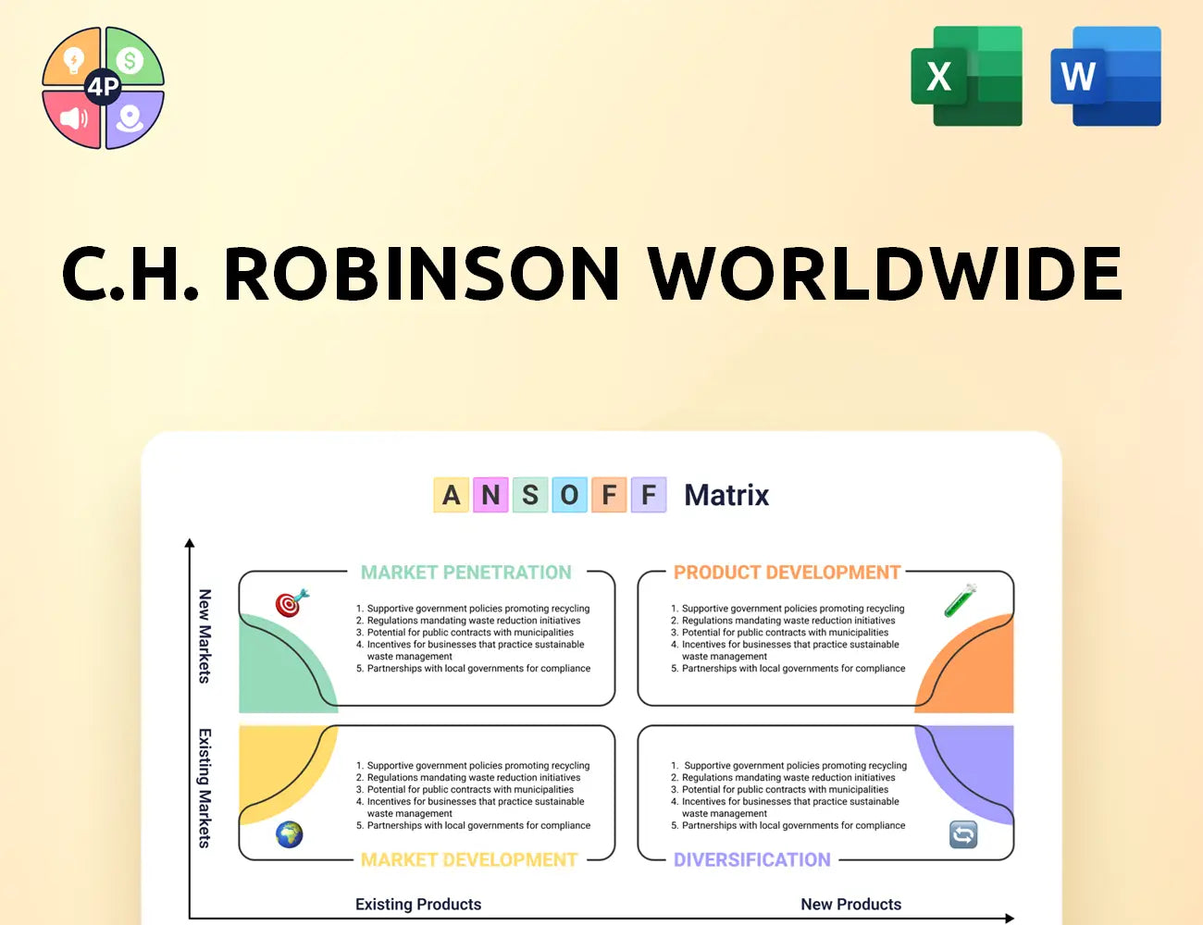Select item 3 Potential for public contracts in Diversification
Screen dimensions: 1203x925
coord(779,790)
